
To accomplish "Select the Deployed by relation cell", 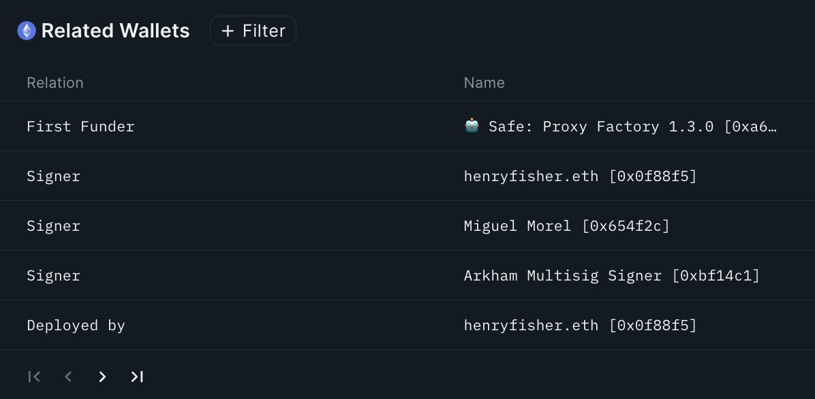I will coord(76,325).
